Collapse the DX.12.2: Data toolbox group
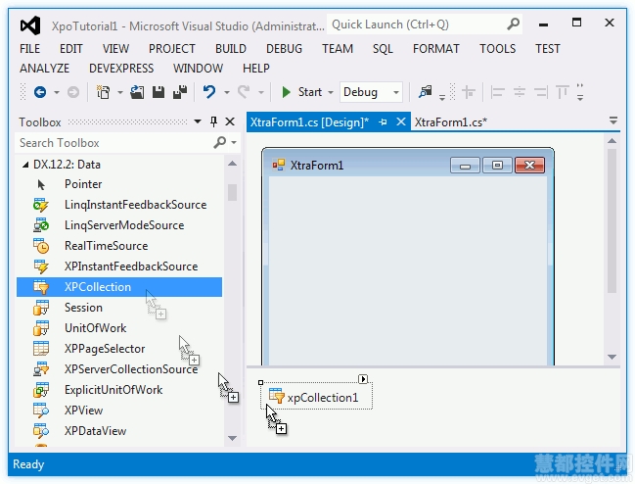 coord(25,165)
